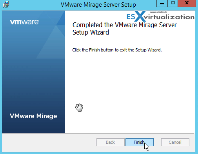Click the VMware Mirage label in the sidebar
The width and height of the screenshot is (198, 154).
[x=33, y=116]
